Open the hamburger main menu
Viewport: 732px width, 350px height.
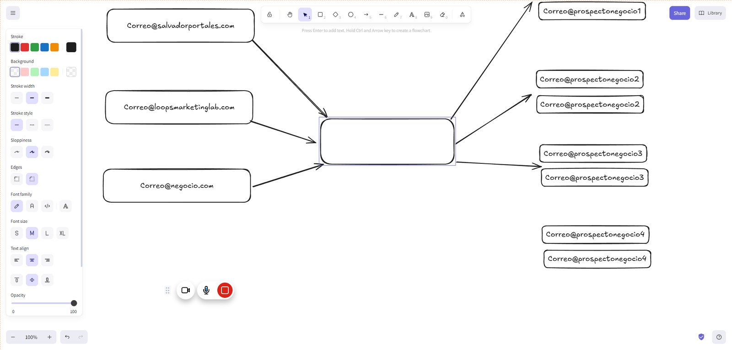pos(13,13)
